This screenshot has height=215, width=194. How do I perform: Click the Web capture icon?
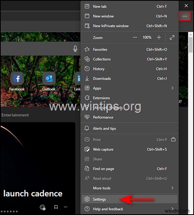coord(87,149)
